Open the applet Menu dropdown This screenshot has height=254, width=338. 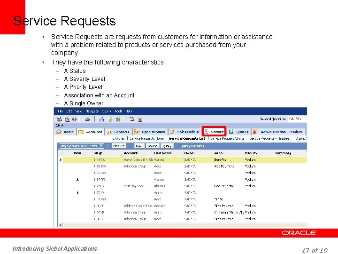tap(119, 146)
